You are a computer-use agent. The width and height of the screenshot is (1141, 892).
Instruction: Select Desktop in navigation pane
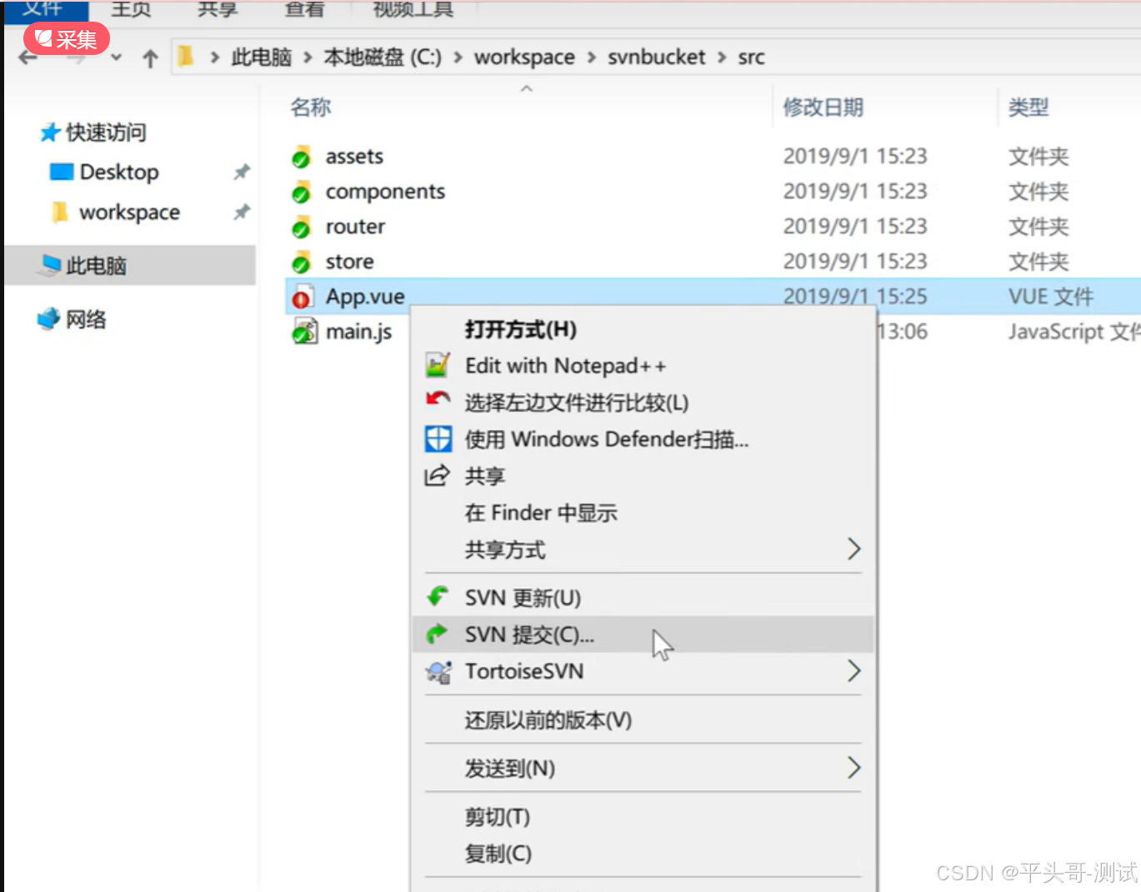click(x=119, y=172)
